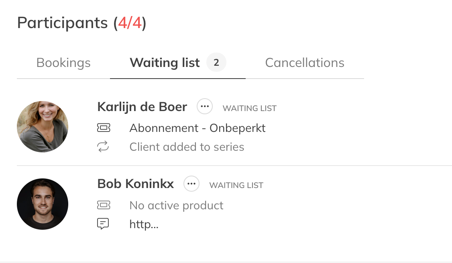Screen dimensions: 452x263
Task: Switch to the Bookings tab
Action: pos(63,63)
